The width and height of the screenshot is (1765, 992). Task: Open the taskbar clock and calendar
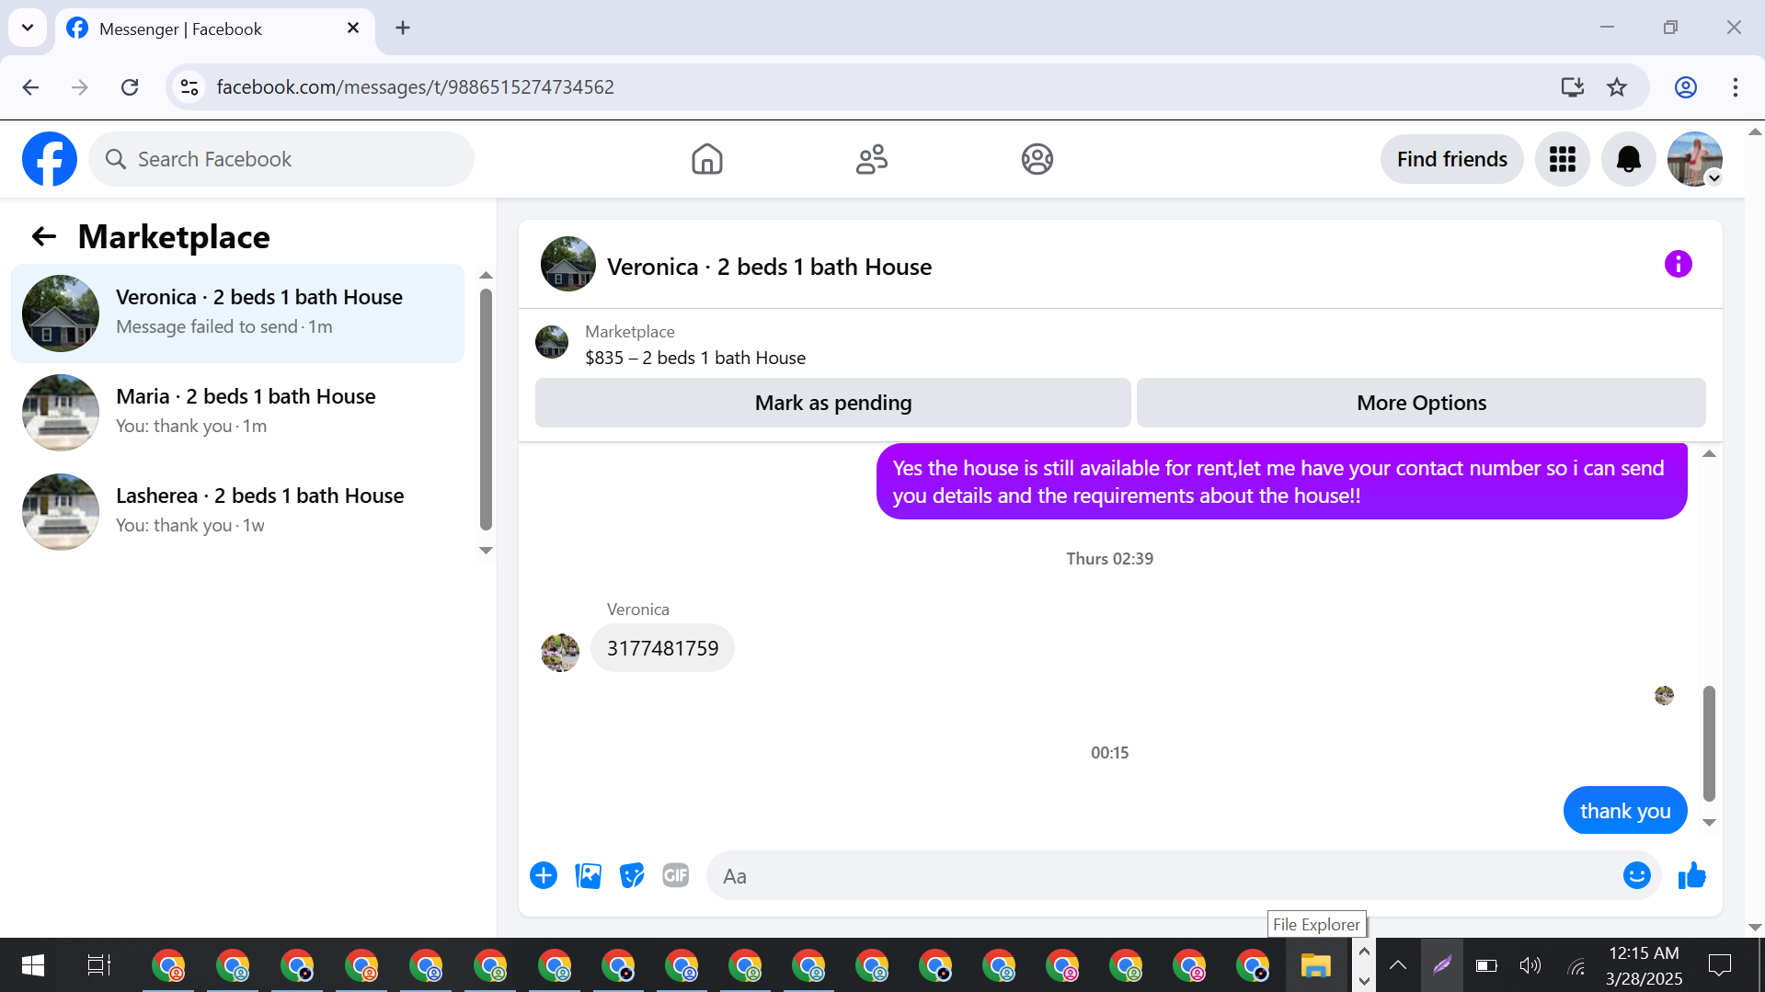1644,965
